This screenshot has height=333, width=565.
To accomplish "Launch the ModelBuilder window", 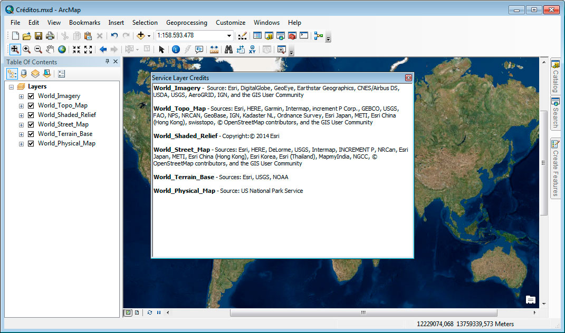I will click(319, 36).
